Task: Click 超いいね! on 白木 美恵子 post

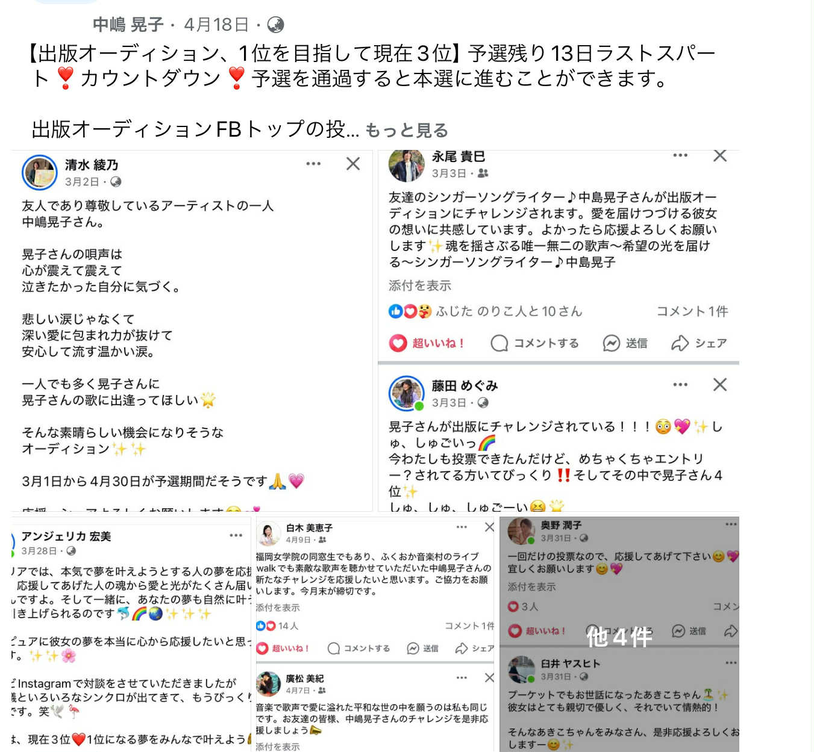Action: coord(283,648)
